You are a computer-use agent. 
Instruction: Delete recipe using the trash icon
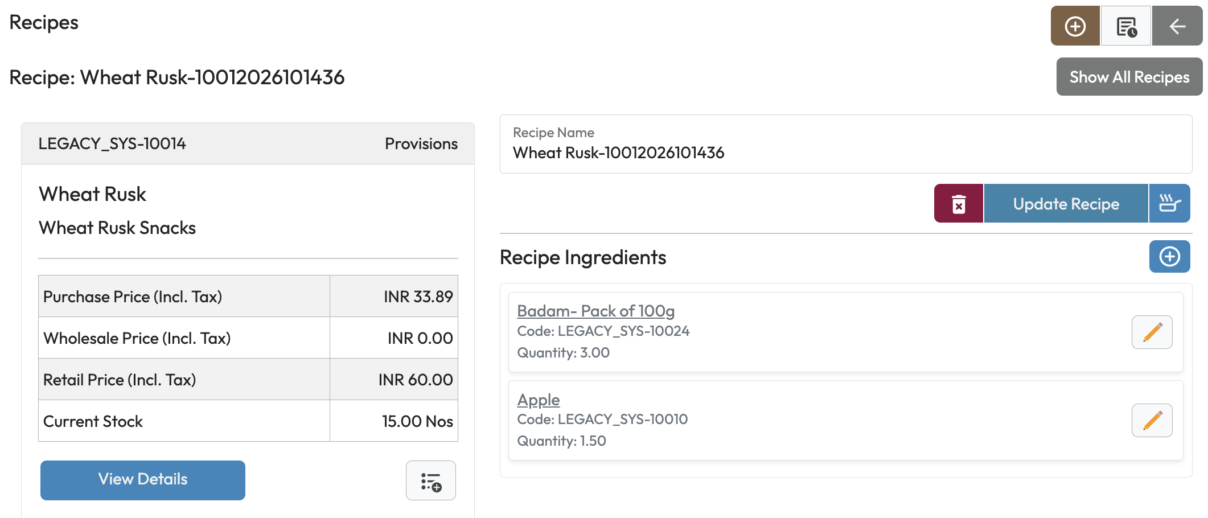pos(959,204)
